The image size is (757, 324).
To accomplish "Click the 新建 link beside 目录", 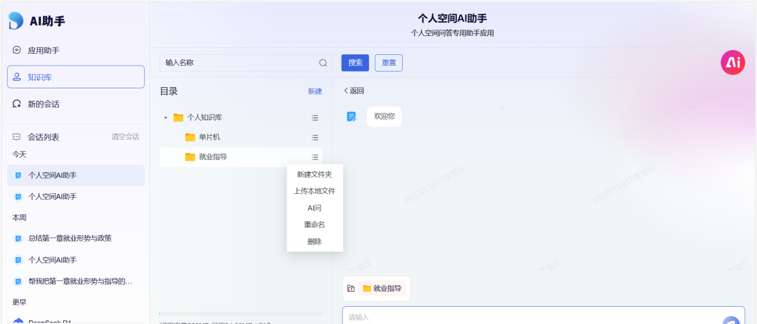I will [x=315, y=91].
